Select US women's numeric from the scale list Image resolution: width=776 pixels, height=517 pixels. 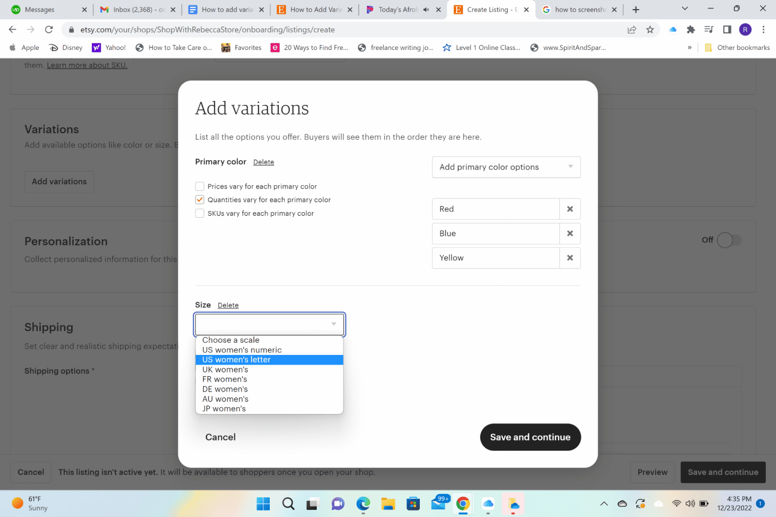tap(241, 349)
